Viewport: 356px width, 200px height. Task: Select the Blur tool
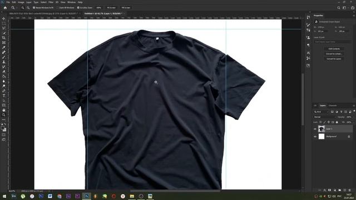4,81
